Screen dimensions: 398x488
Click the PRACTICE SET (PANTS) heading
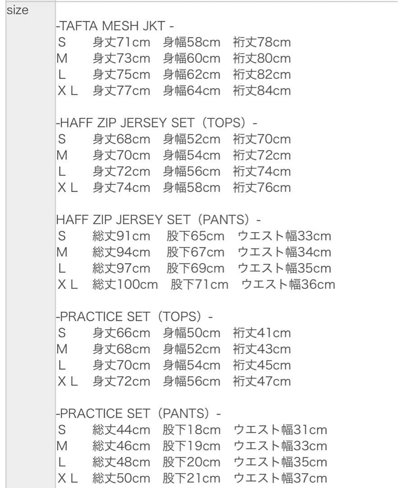tap(138, 414)
